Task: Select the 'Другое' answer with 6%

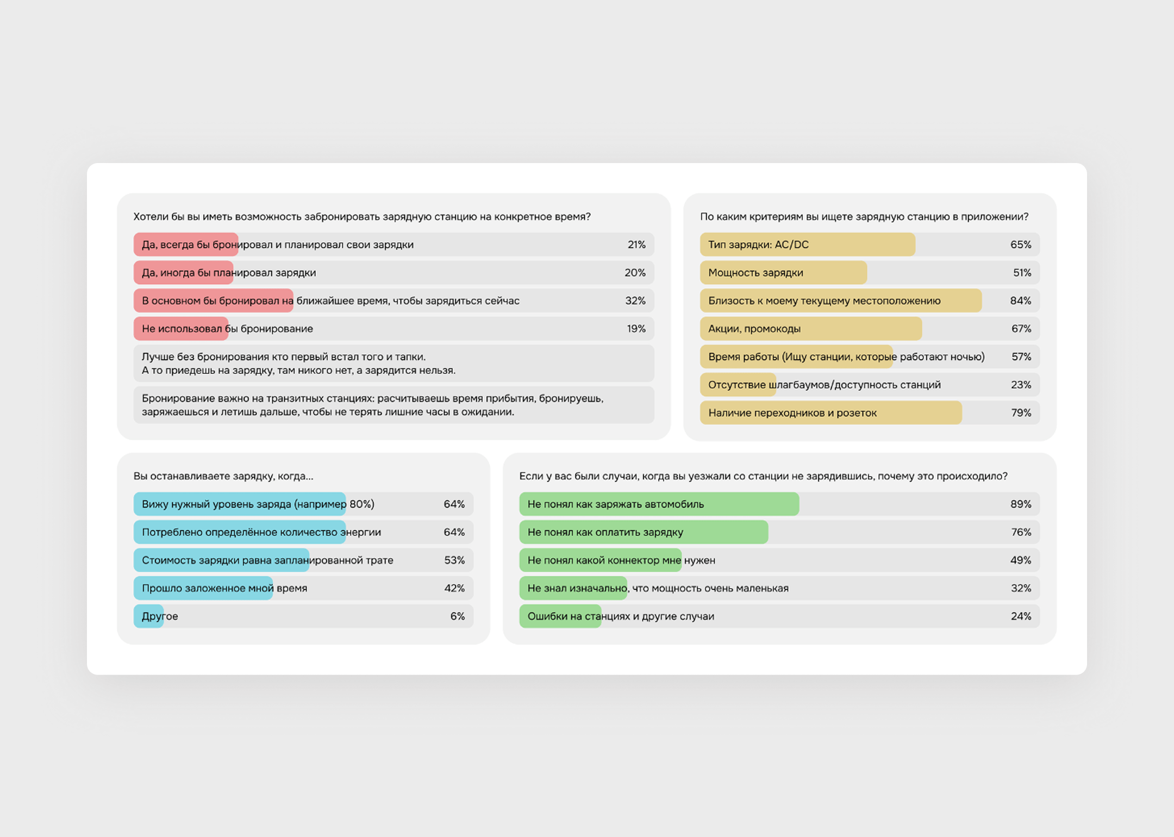Action: coord(303,616)
